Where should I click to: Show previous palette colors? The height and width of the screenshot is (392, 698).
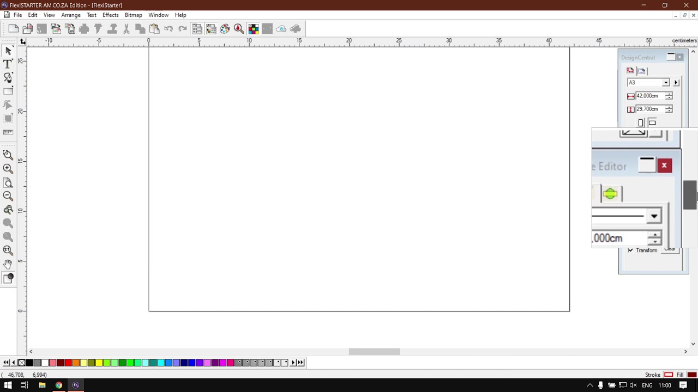14,363
